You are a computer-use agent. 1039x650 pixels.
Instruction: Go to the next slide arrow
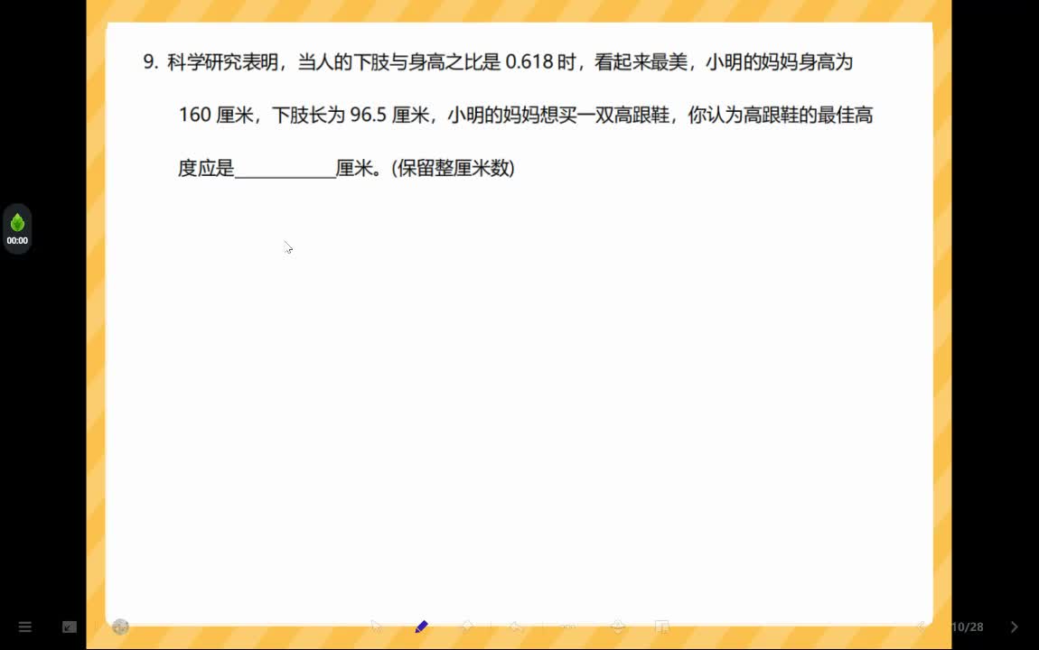1015,627
